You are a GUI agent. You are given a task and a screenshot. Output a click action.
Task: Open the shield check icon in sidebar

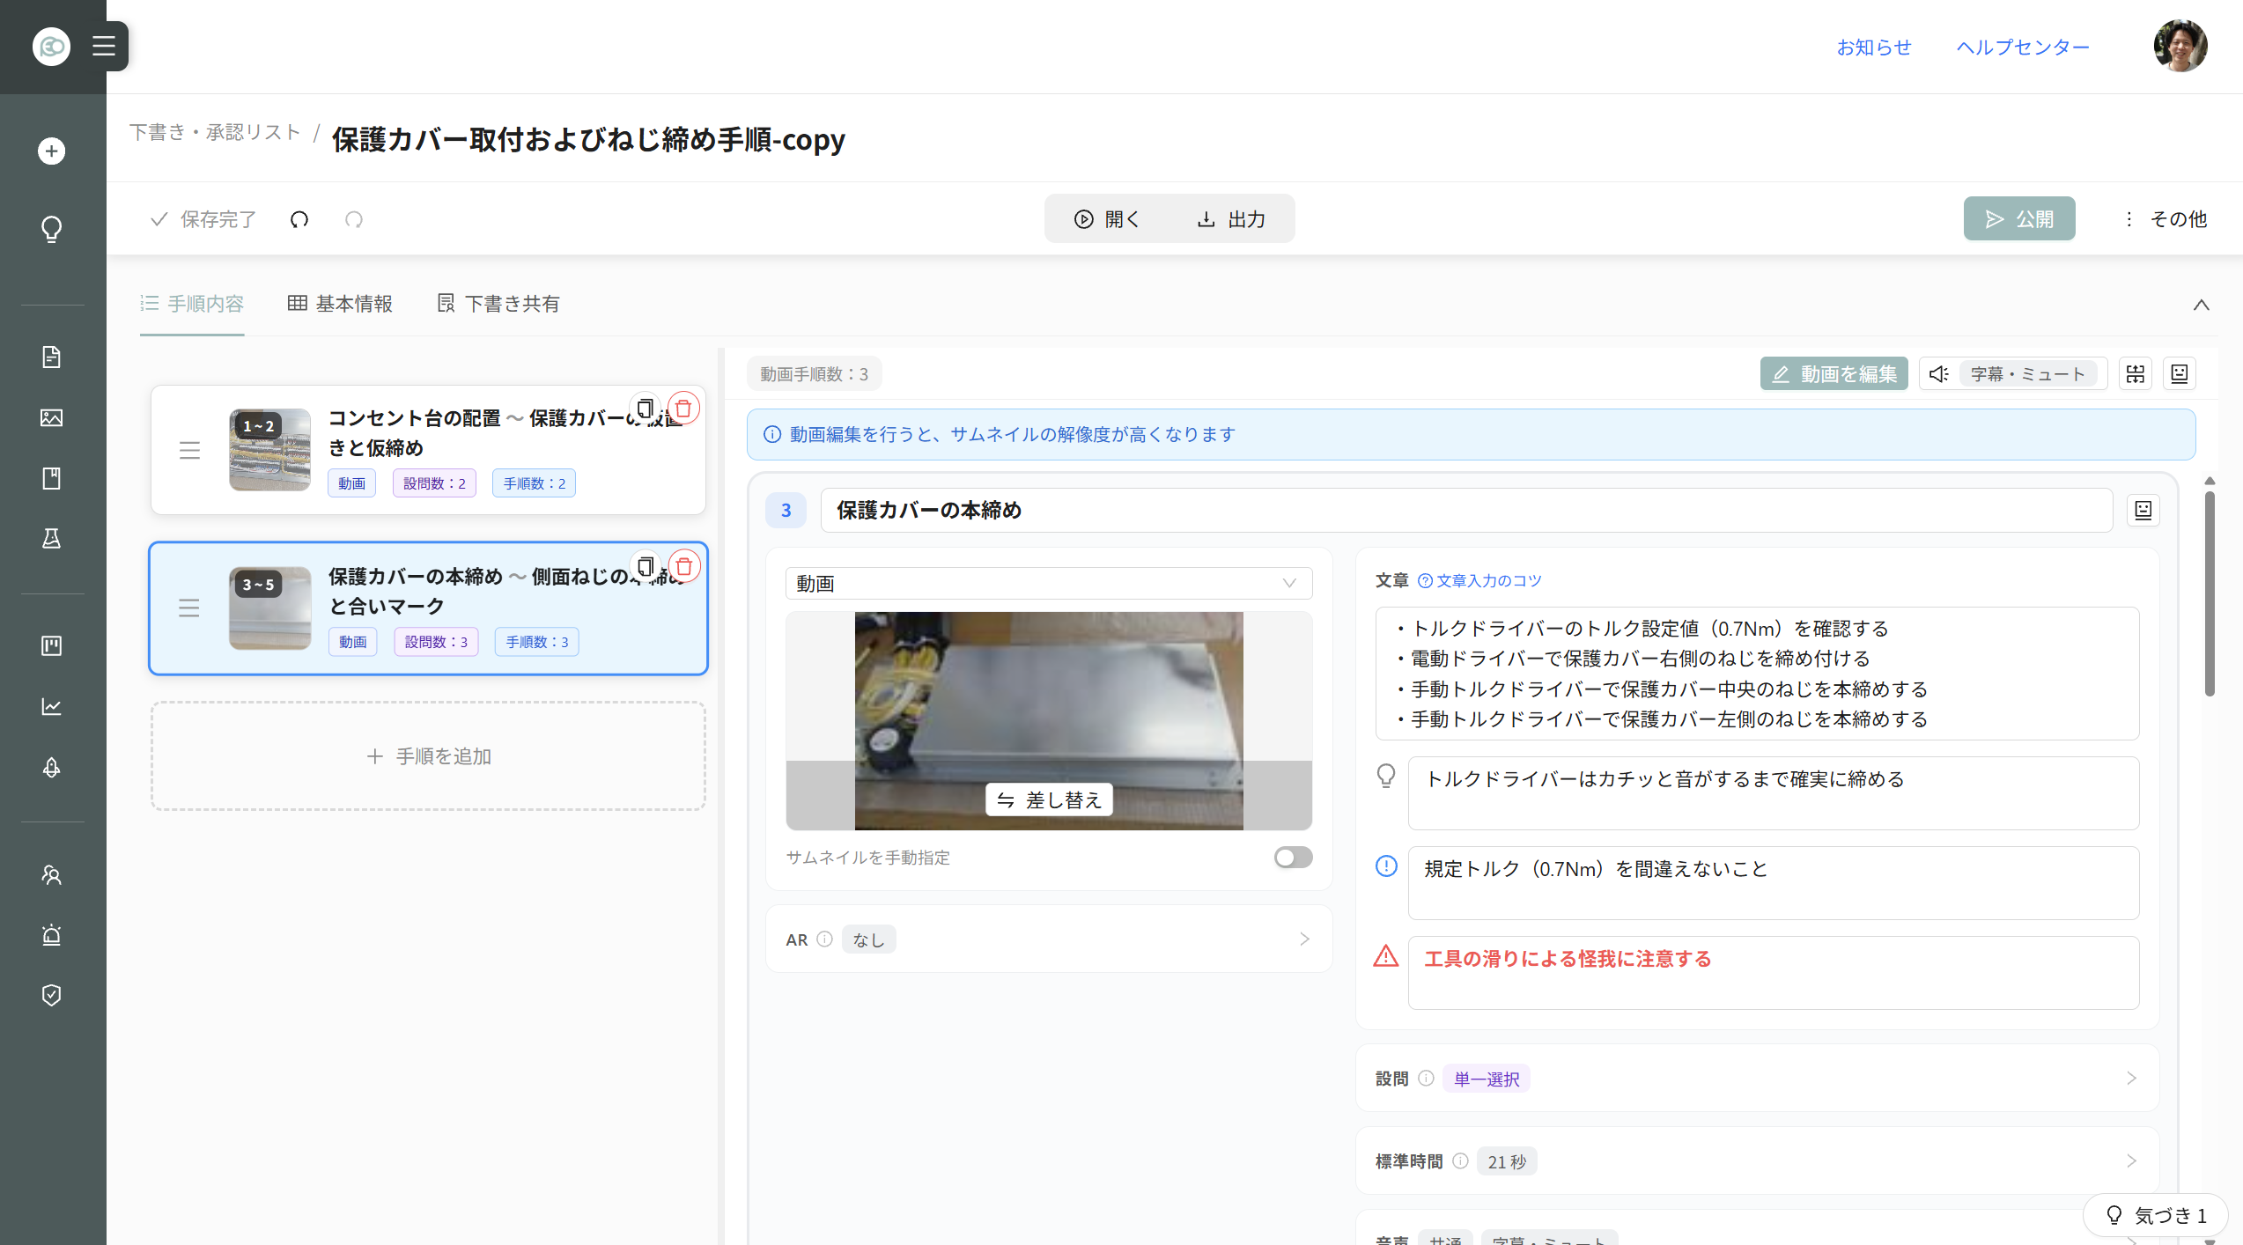[52, 995]
